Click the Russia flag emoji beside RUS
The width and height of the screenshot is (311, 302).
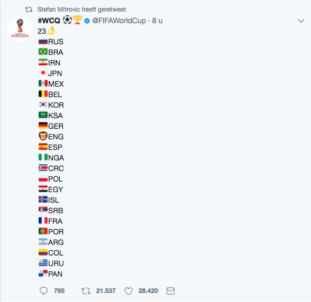point(43,41)
